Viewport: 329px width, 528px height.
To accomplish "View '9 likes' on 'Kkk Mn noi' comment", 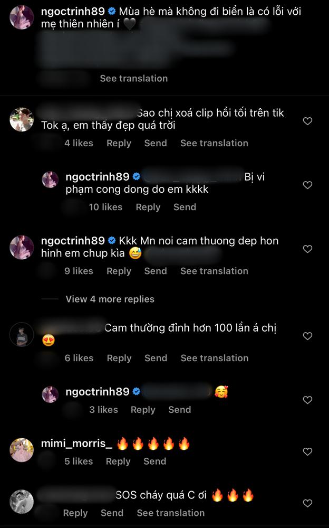I will pos(79,271).
